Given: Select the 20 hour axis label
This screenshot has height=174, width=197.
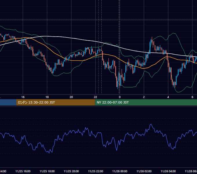Looking at the screenshot, I should pos(71,97).
